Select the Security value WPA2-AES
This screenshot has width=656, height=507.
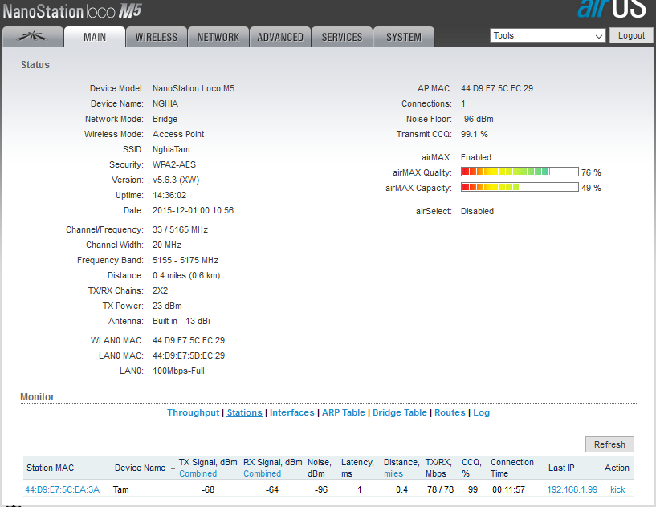click(x=174, y=164)
